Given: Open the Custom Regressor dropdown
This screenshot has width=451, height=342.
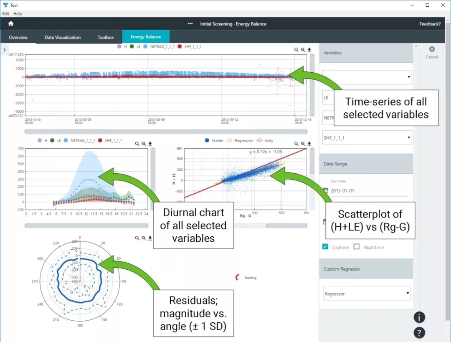Looking at the screenshot, I should click(x=367, y=294).
